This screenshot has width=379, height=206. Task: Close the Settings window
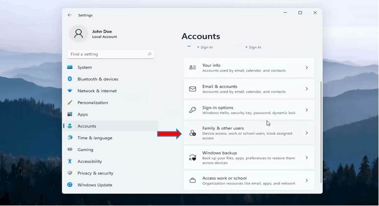[315, 13]
